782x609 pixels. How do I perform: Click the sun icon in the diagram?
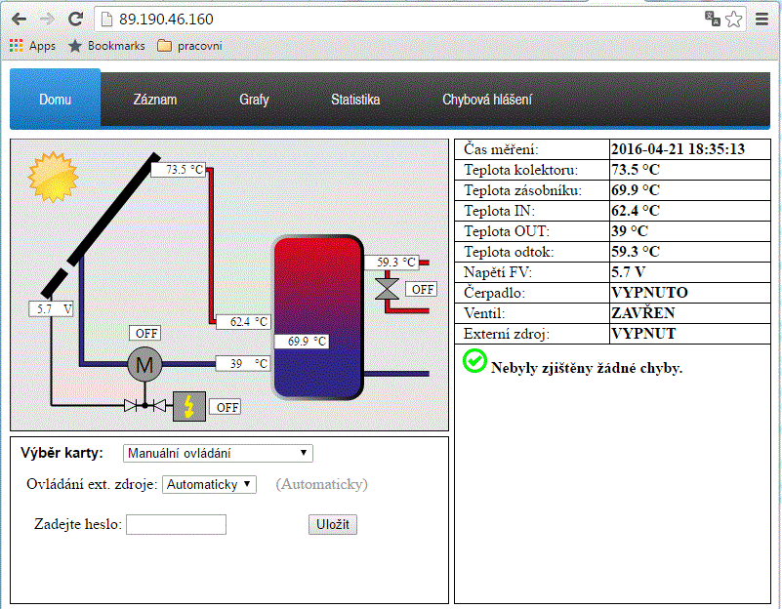pyautogui.click(x=53, y=177)
